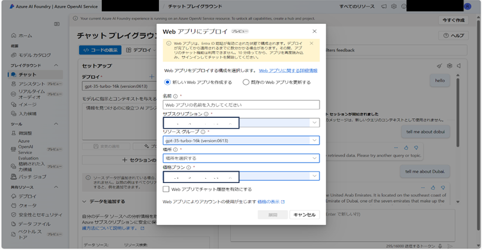Open 微調整 tool in the sidebar
The height and width of the screenshot is (250, 482).
pos(22,133)
